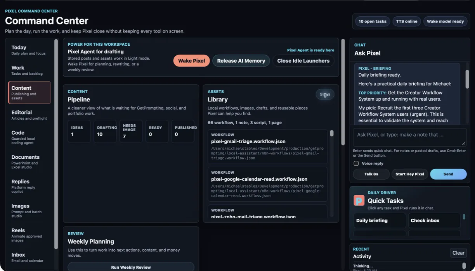Select the Drafting pipeline card
Screen dimensions: 475x271
(105, 131)
